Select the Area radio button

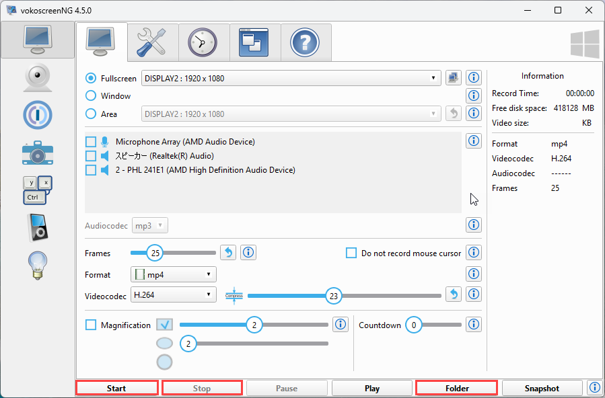(x=91, y=114)
